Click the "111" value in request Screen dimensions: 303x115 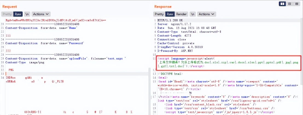8,36
